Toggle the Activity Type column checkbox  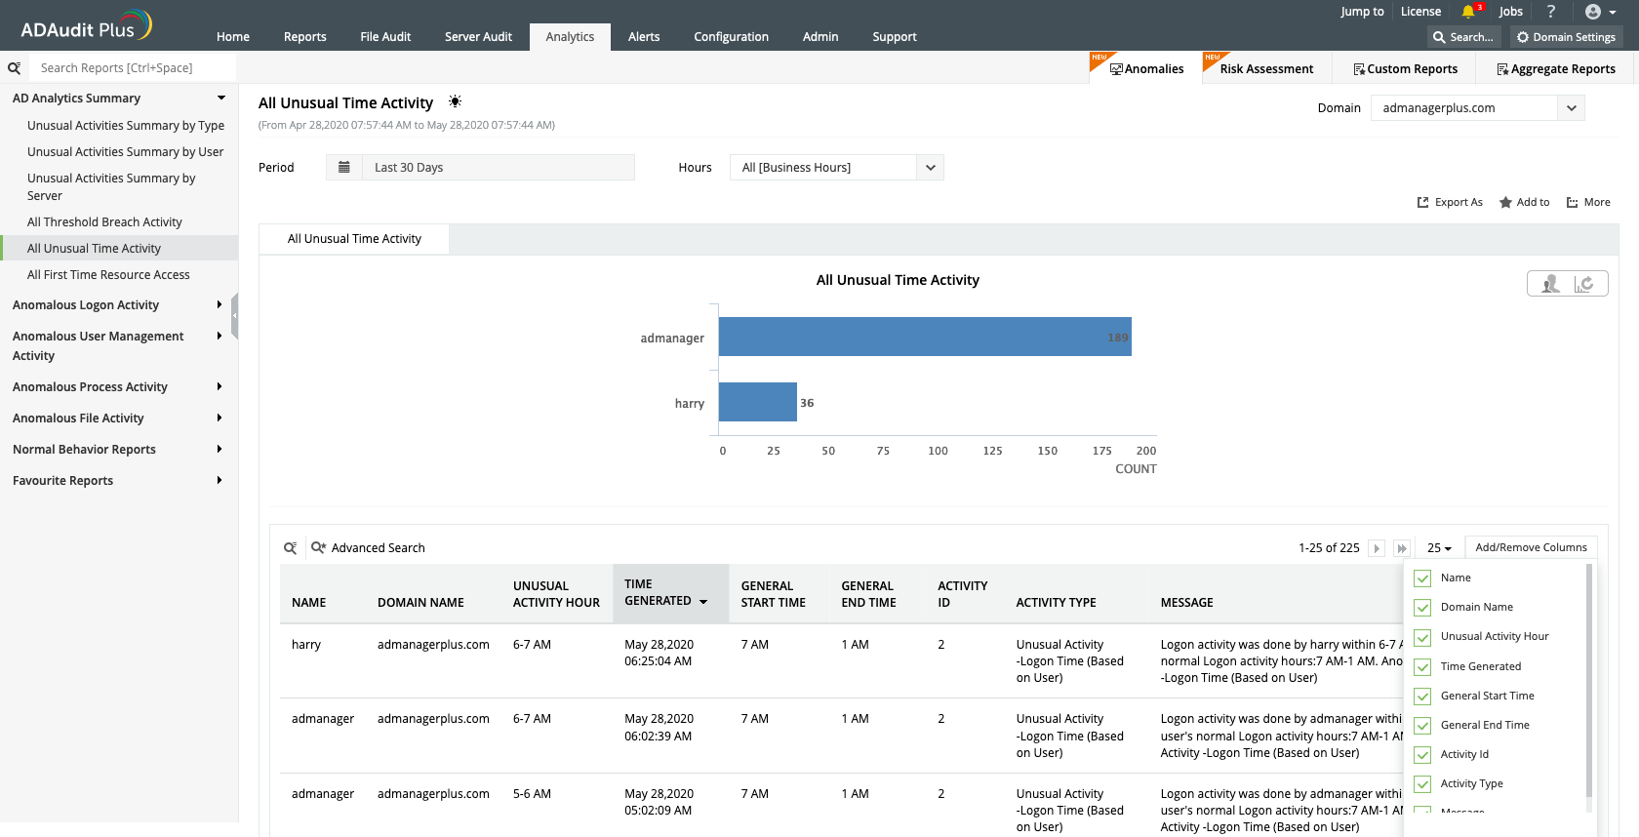[x=1422, y=784]
